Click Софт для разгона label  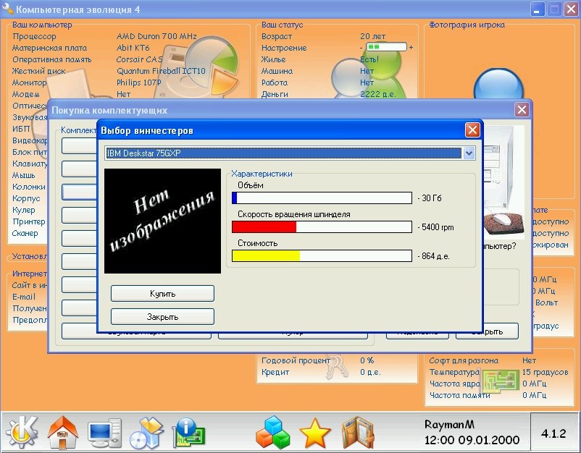[x=464, y=360]
